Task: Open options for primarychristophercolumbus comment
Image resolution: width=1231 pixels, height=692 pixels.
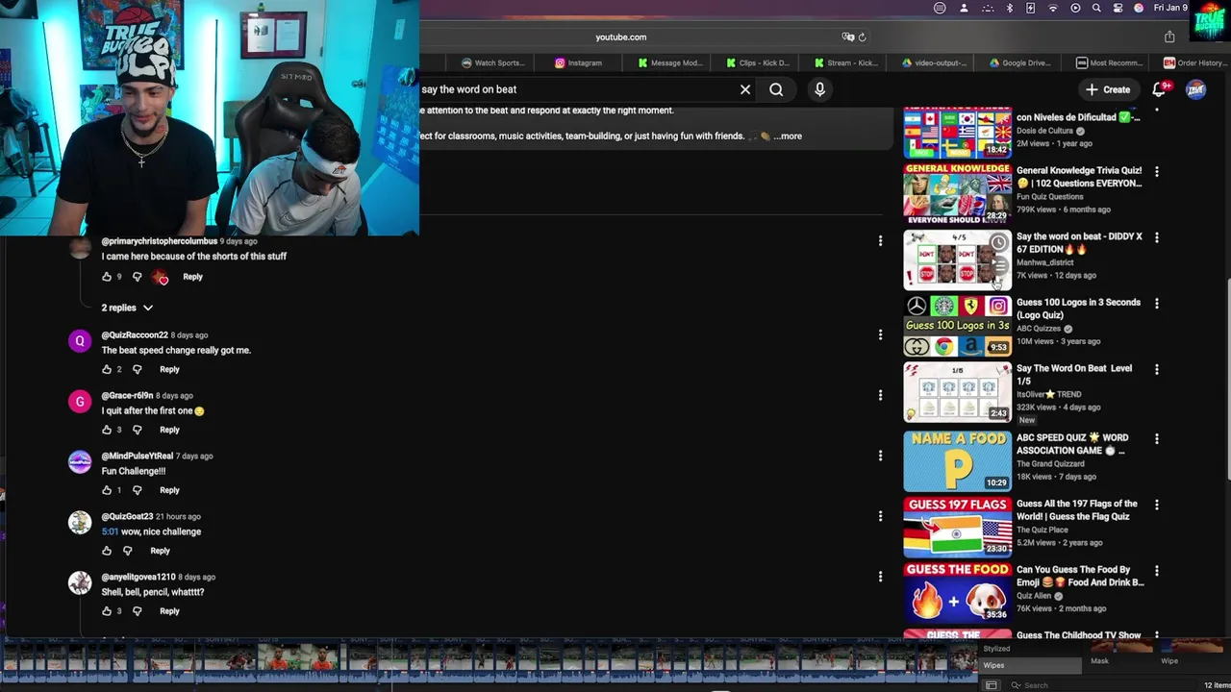Action: click(x=880, y=241)
